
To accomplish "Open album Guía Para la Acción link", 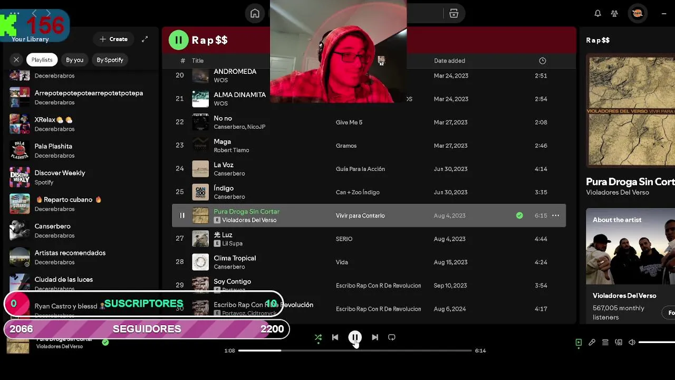I will coord(360,169).
